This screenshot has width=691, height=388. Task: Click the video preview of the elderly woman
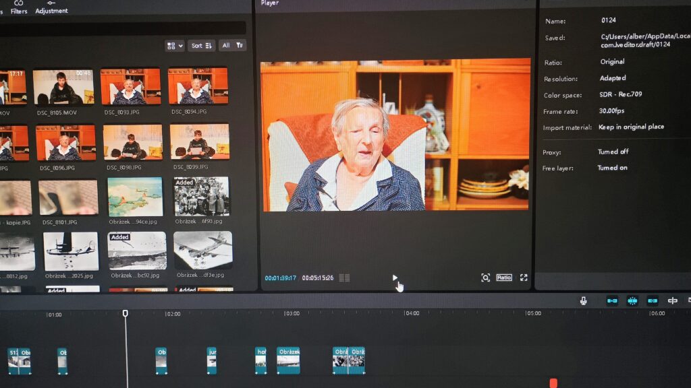395,135
